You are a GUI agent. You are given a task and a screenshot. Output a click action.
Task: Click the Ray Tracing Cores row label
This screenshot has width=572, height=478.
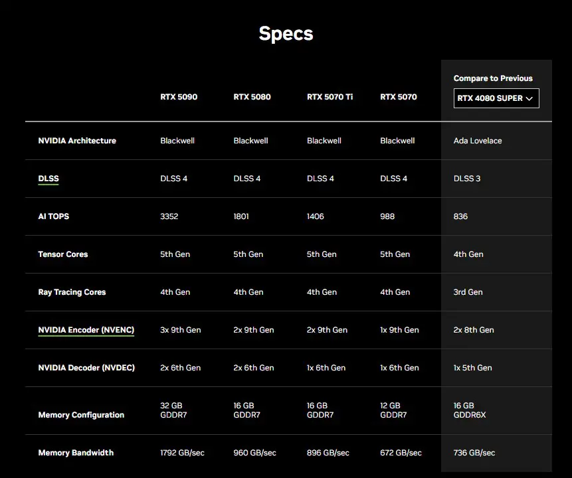[x=72, y=292]
